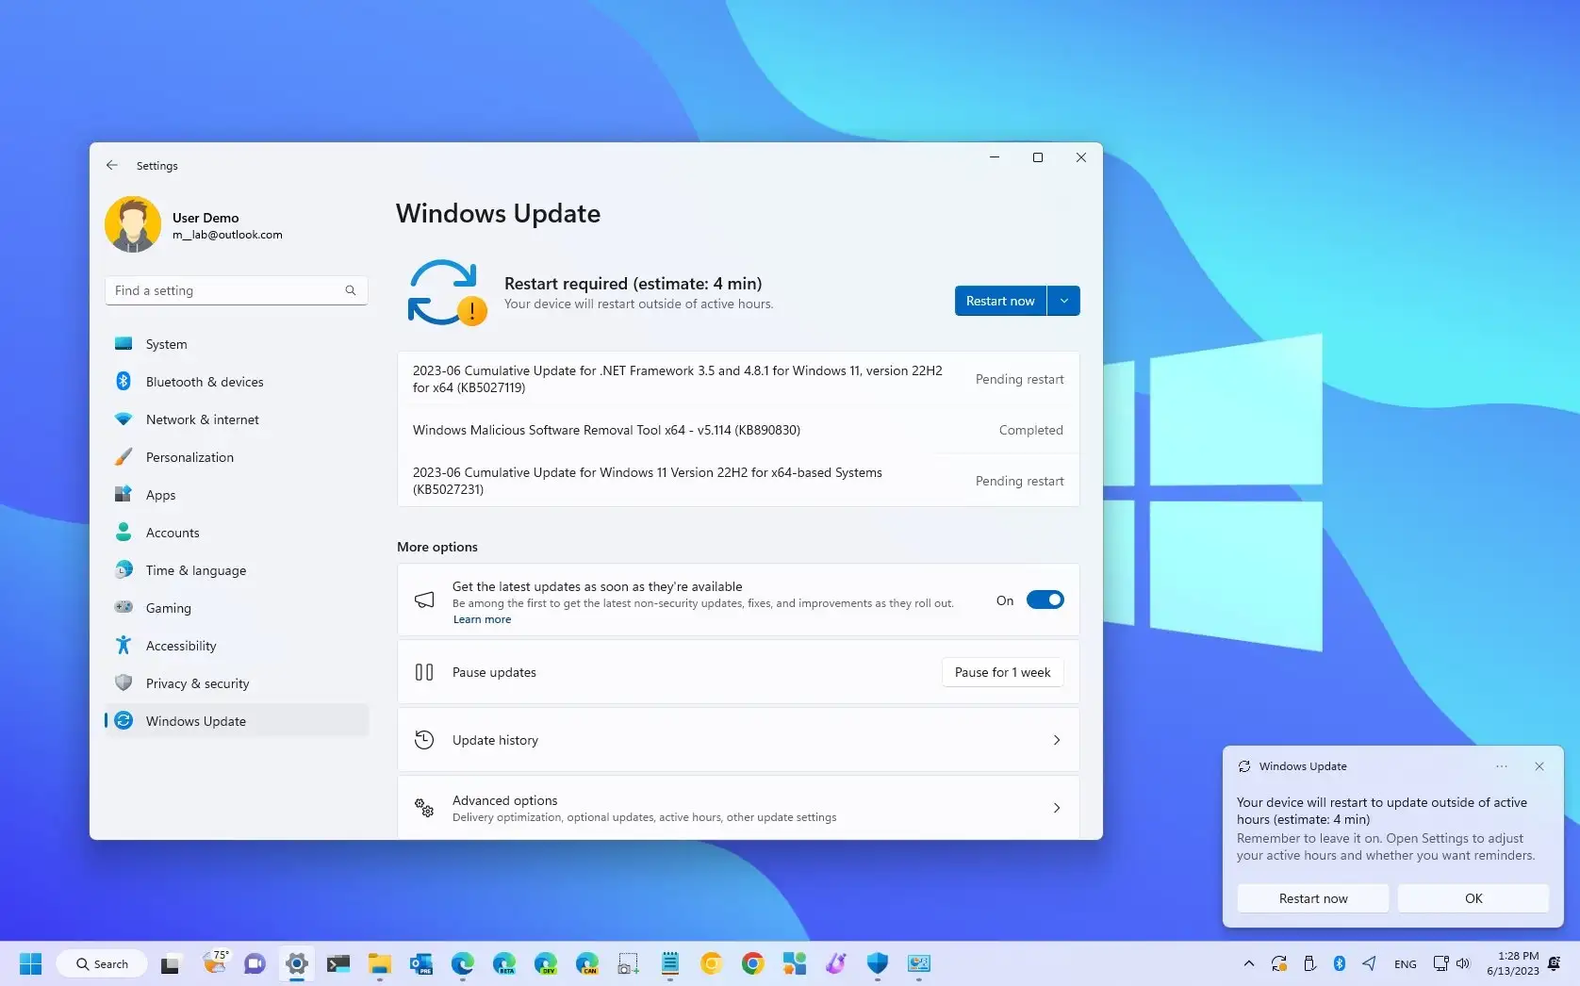
Task: Select the Bluetooth & devices icon
Action: click(x=124, y=381)
